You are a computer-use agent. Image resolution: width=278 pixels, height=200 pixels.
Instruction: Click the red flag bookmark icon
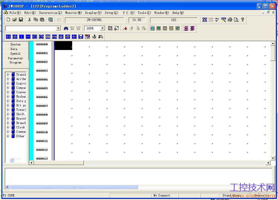coord(125,28)
